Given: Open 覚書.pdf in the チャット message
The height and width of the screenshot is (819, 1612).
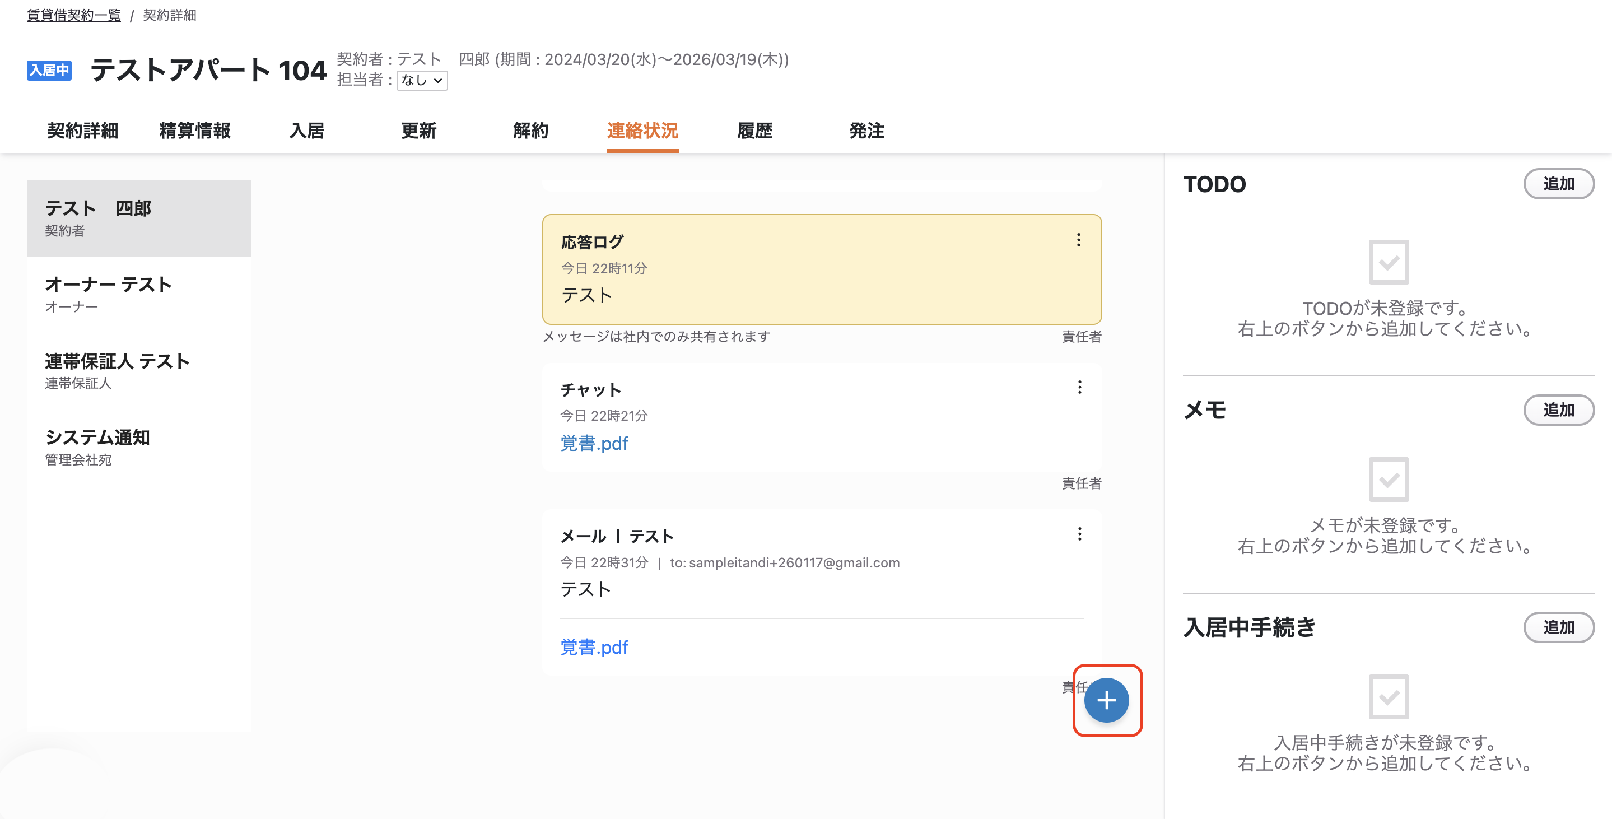Looking at the screenshot, I should click(593, 444).
